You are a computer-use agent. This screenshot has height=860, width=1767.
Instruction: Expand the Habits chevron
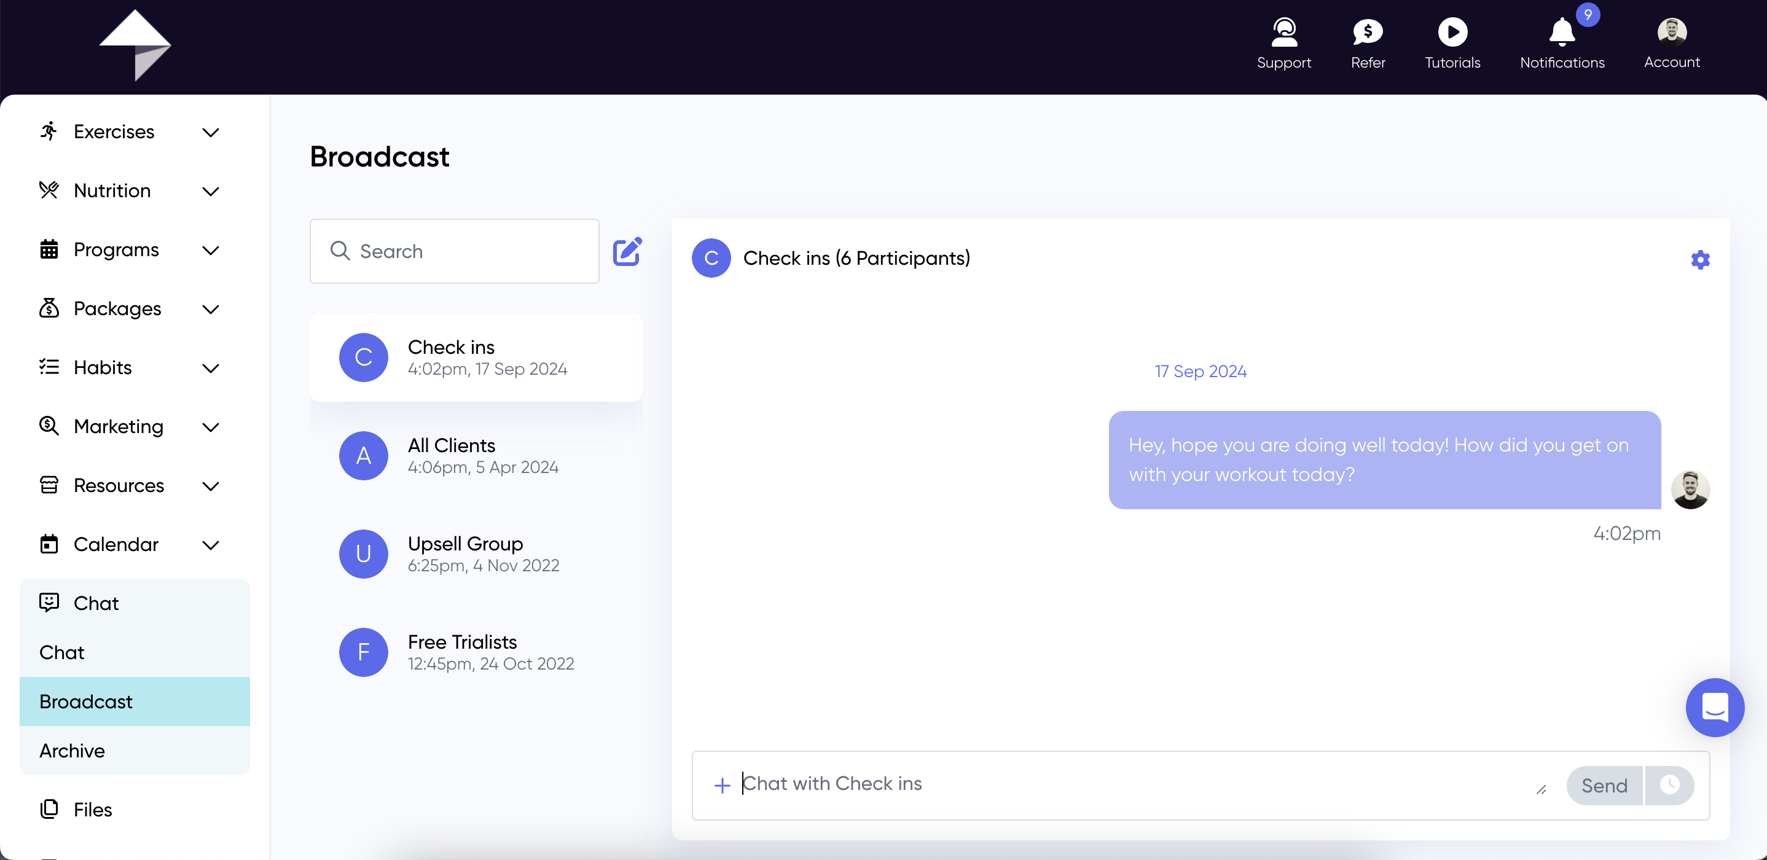pyautogui.click(x=211, y=367)
